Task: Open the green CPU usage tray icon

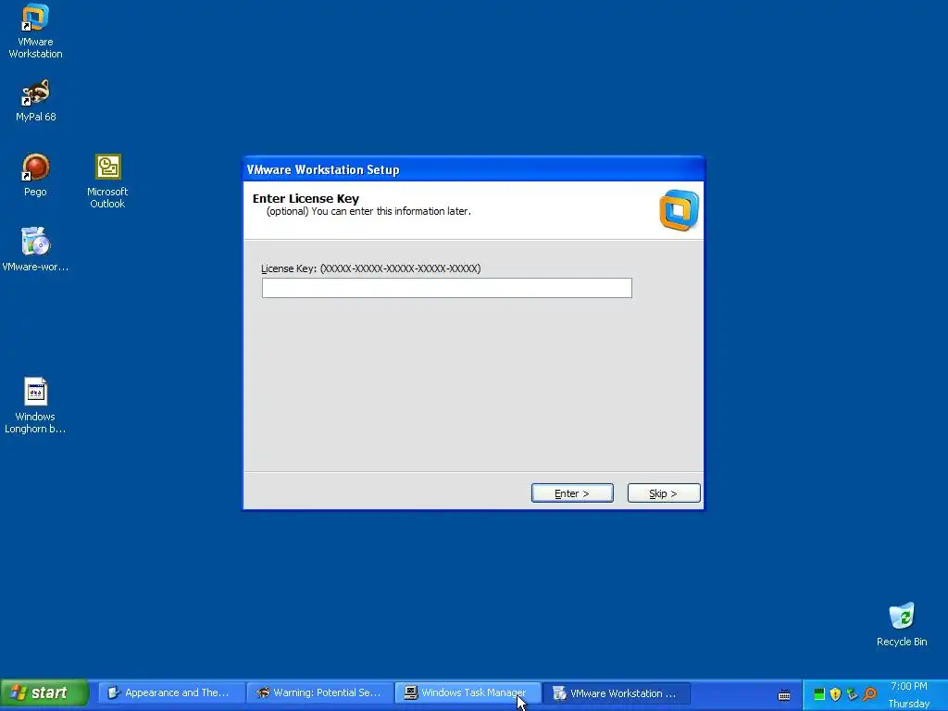Action: point(819,694)
